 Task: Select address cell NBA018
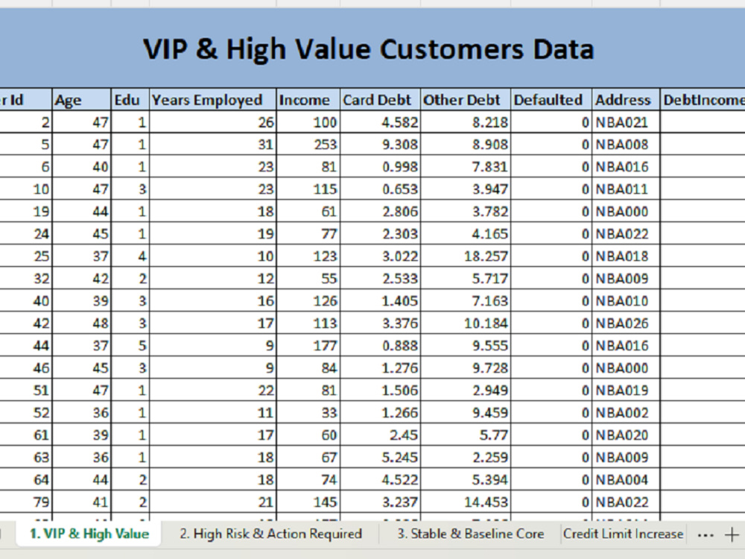tap(626, 256)
